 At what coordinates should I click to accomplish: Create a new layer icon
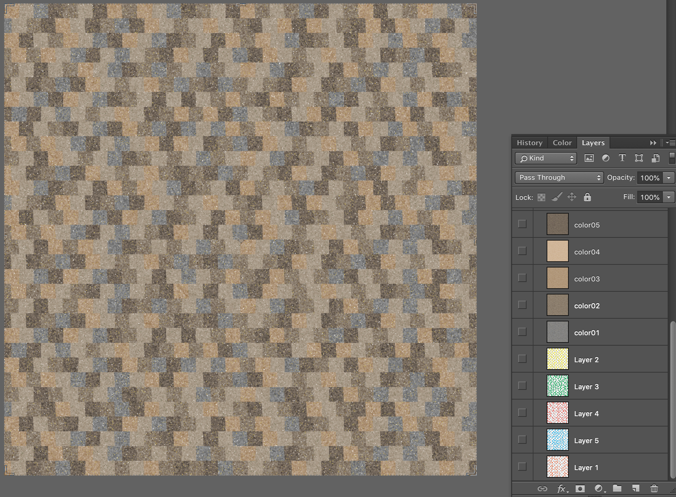636,488
